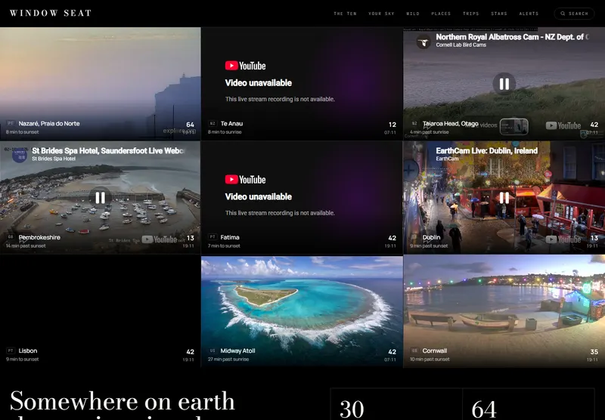
Task: Click YouTube logo on Dublin stream
Action: 563,239
